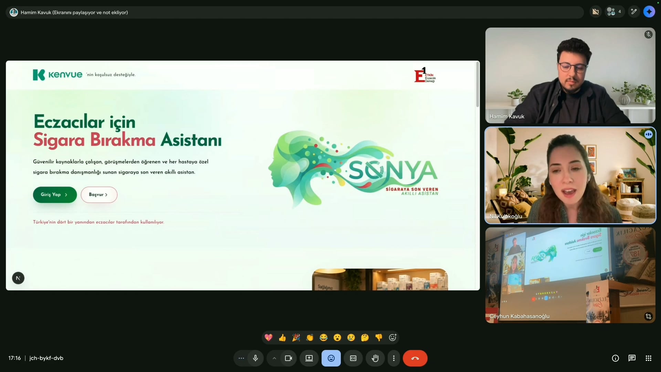Click the pharmacy shelf photo on page
The image size is (661, 372).
(380, 279)
